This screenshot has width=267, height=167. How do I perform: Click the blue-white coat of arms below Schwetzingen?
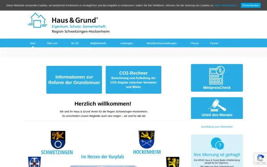pos(34,162)
